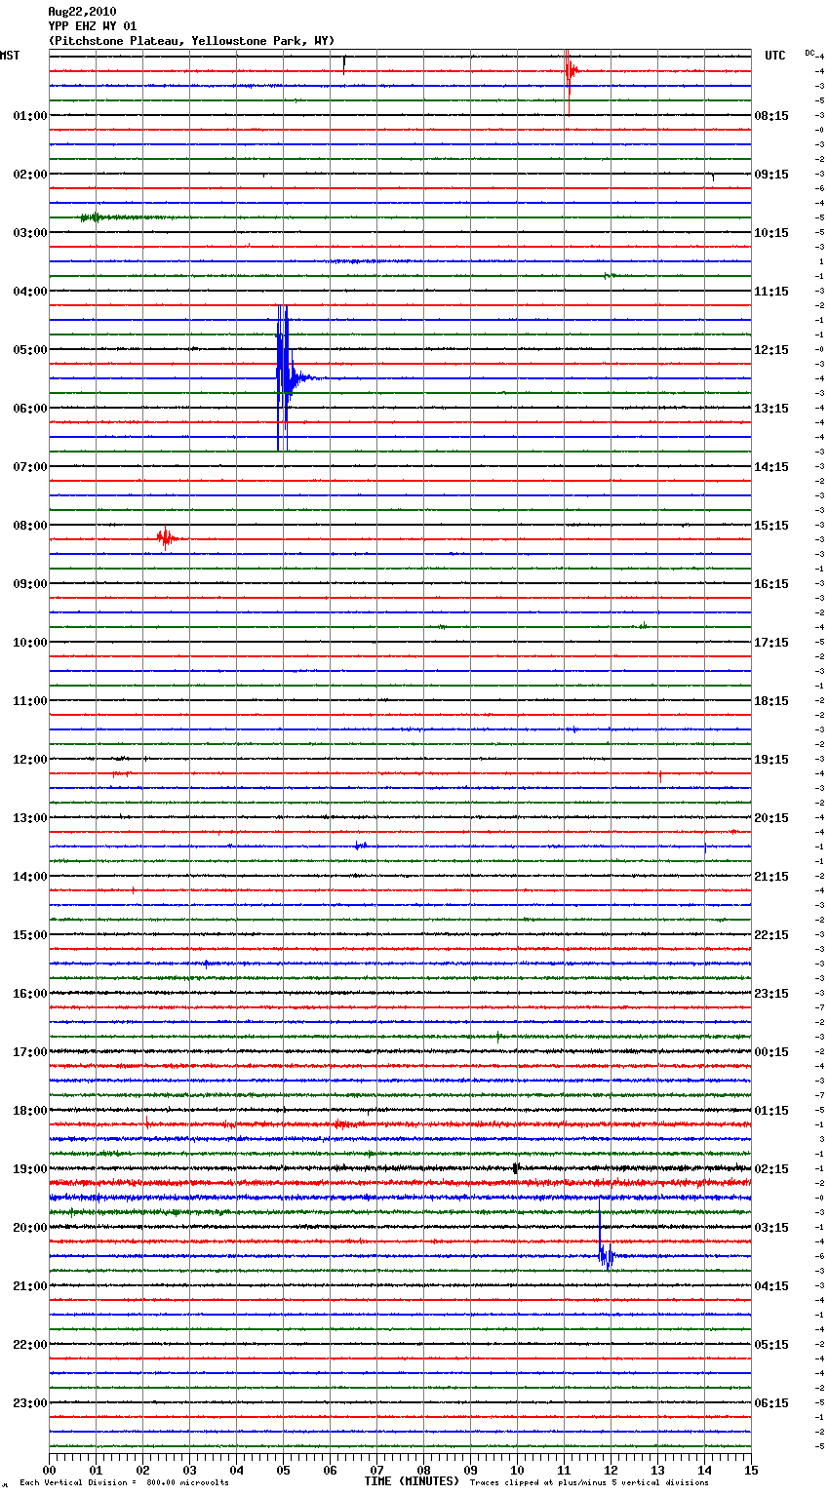Click the 09:15 UTC time label

coord(771,174)
